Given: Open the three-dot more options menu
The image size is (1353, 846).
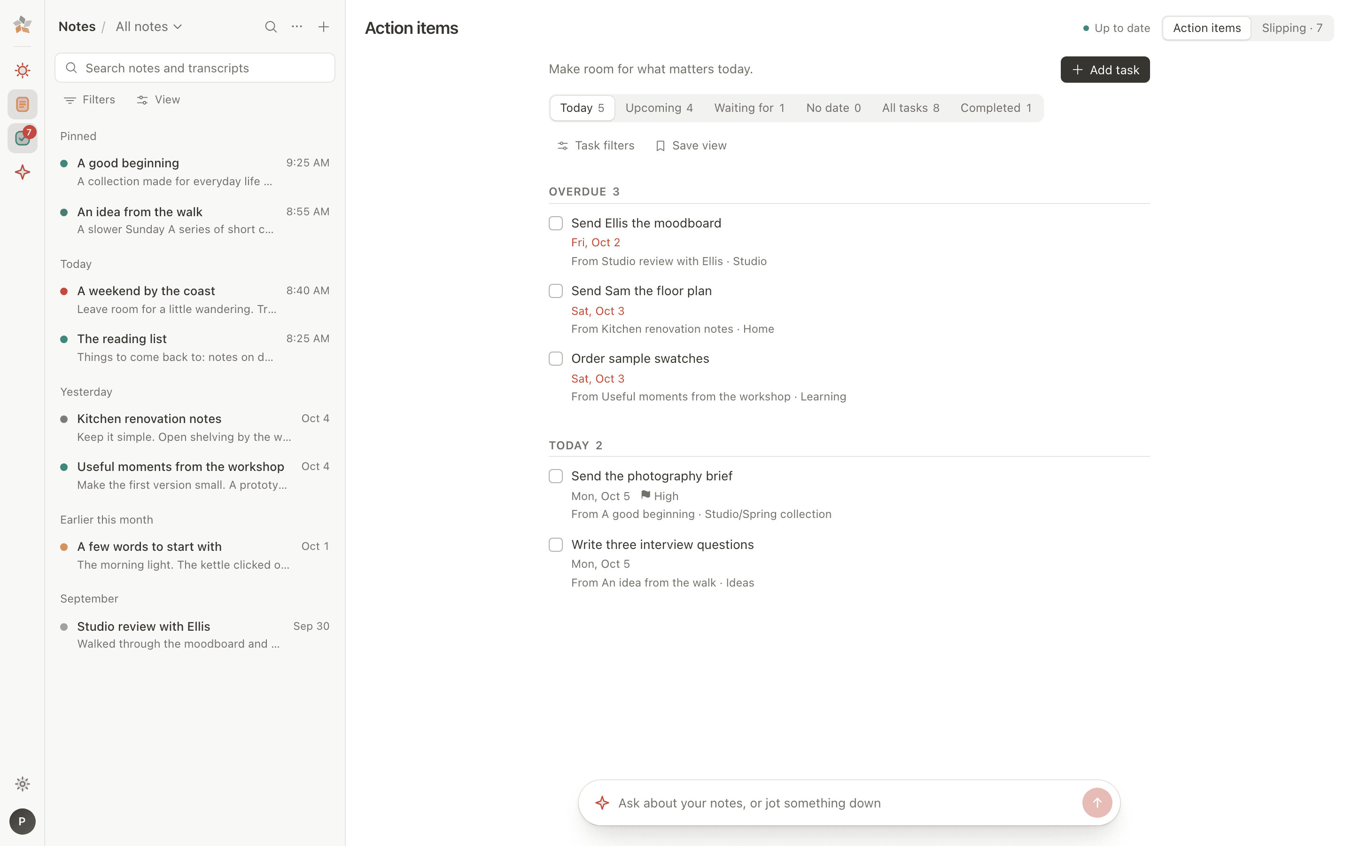Looking at the screenshot, I should pyautogui.click(x=297, y=27).
